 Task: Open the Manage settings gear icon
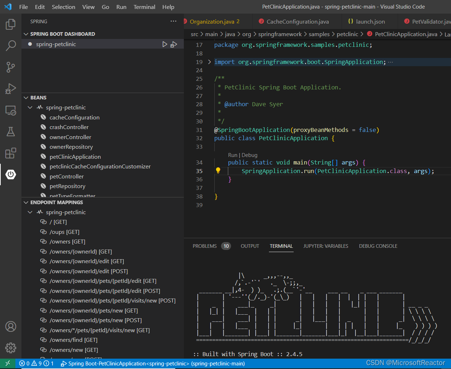(x=11, y=348)
